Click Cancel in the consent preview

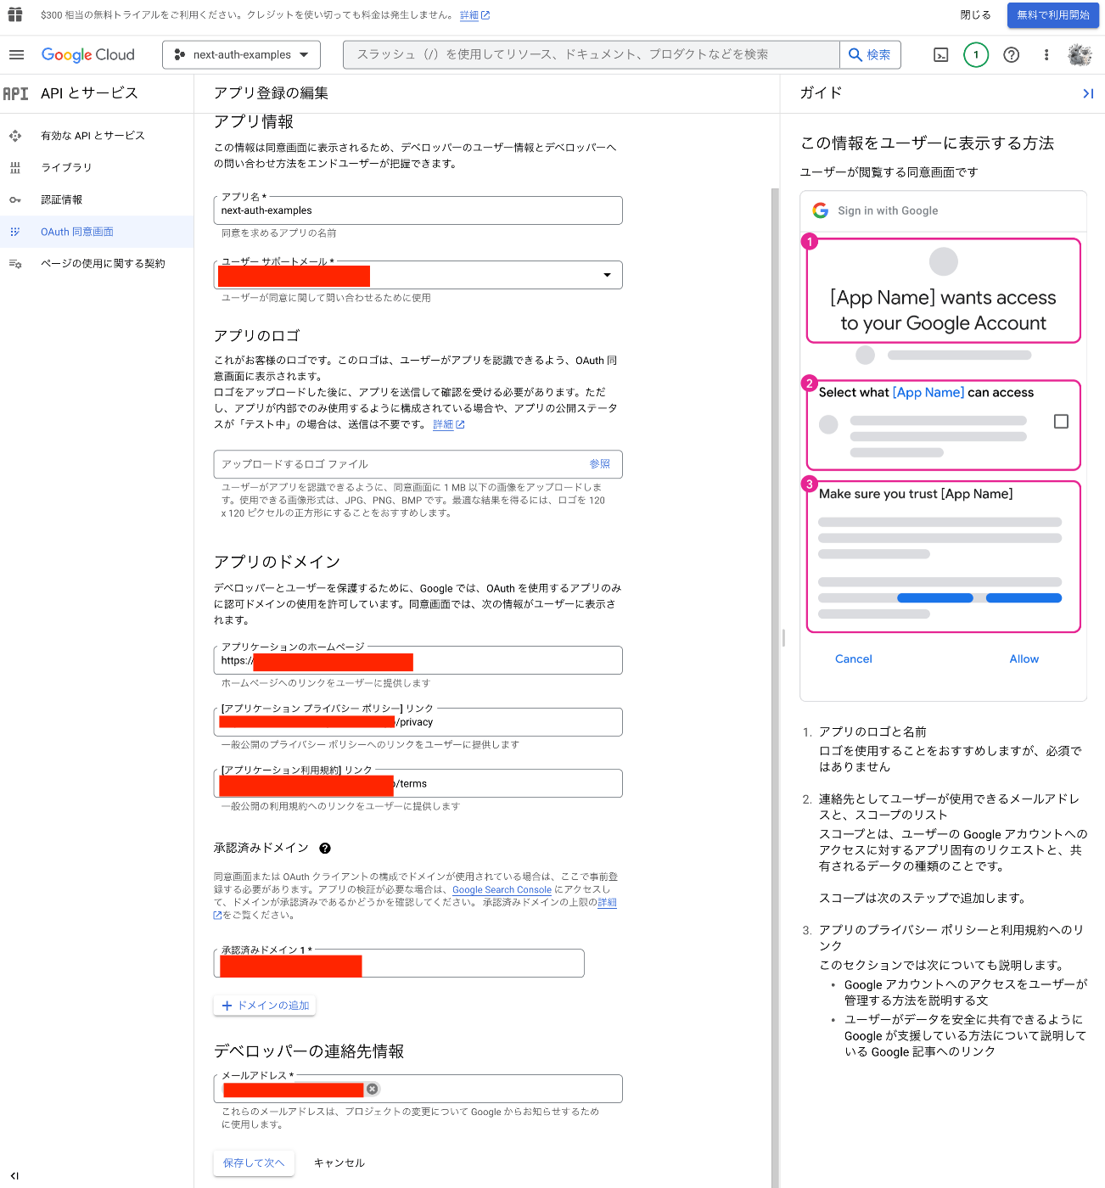point(853,659)
